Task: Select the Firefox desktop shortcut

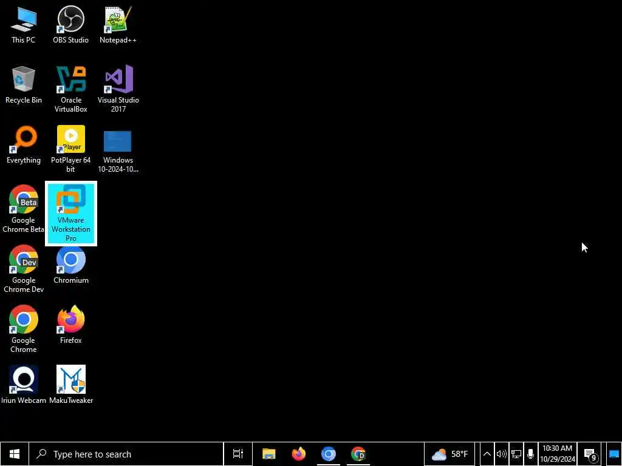Action: pyautogui.click(x=70, y=325)
